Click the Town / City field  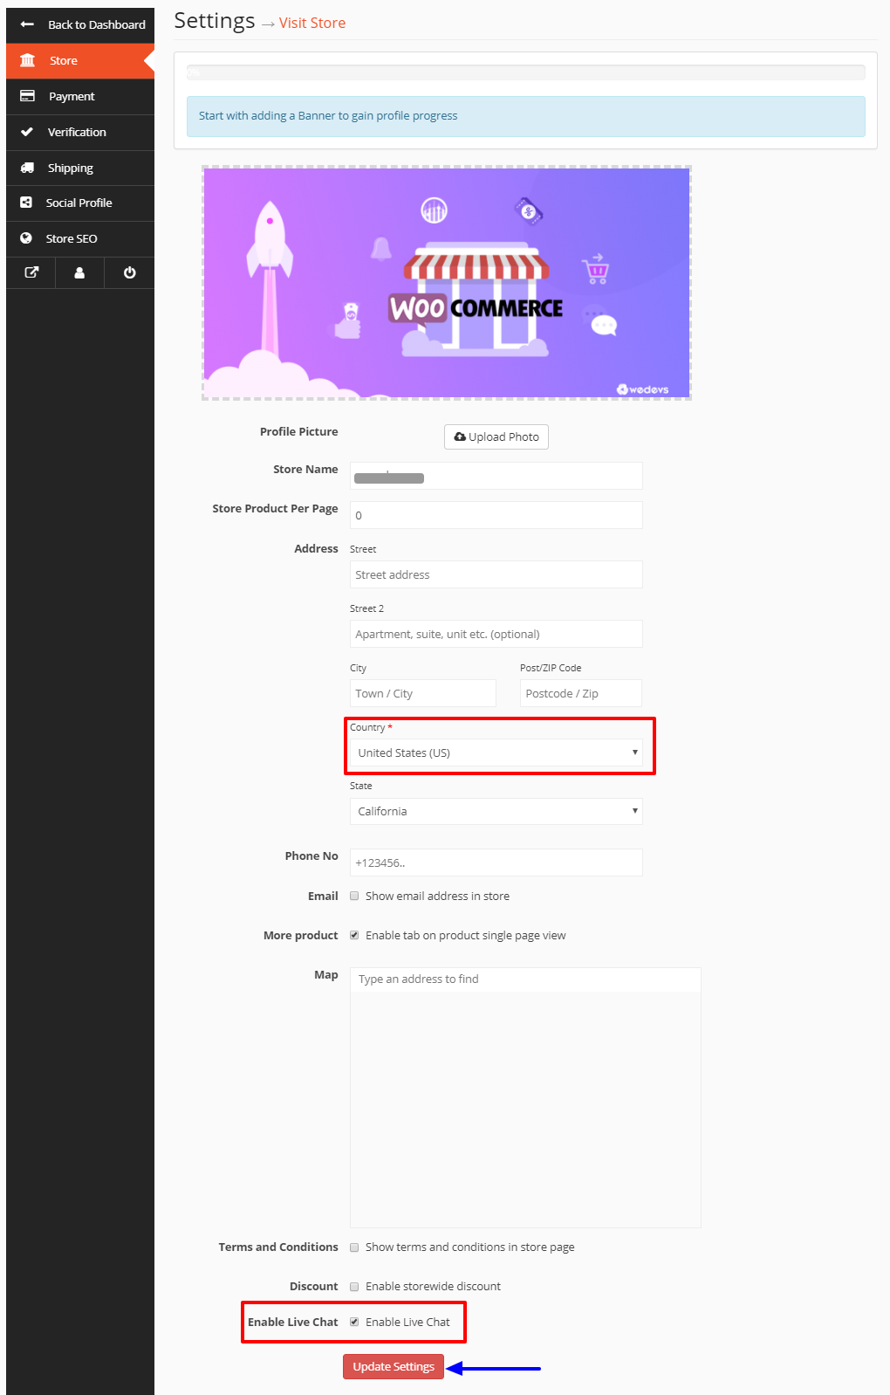click(423, 693)
